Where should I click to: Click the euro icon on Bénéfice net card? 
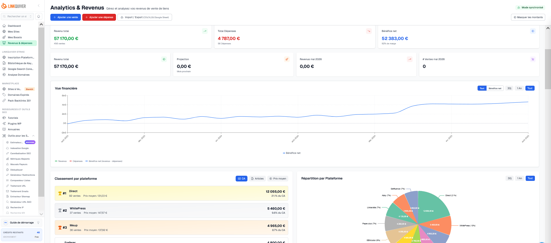coord(533,31)
